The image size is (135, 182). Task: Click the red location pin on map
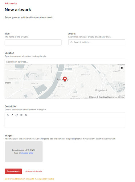pos(65,79)
